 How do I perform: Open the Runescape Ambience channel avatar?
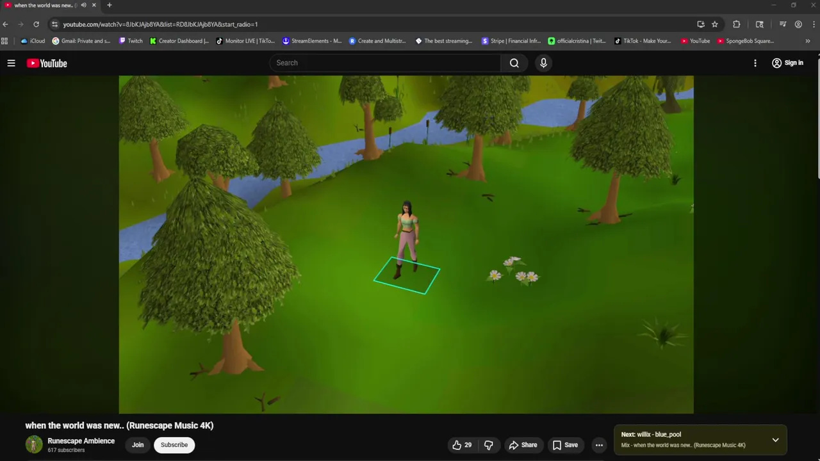pos(34,444)
